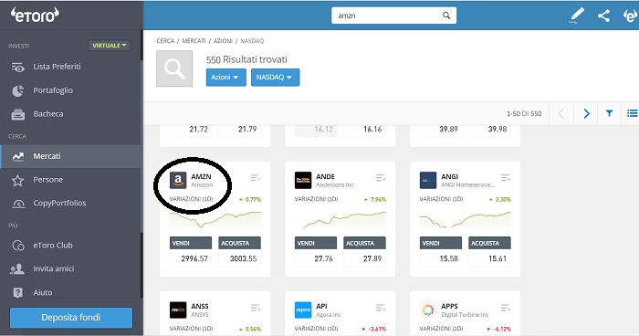Click the search magnifier icon in search box
This screenshot has height=336, width=639.
[446, 16]
